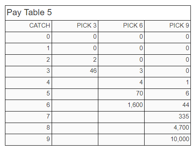Click the empty PICK 3 cell for catch 4
195x151 pixels.
coord(75,83)
